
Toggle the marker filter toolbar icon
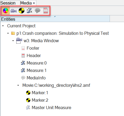pos(22,11)
